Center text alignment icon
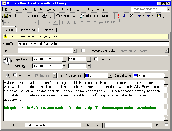Screen dimensions: 172x131 coord(89,23)
